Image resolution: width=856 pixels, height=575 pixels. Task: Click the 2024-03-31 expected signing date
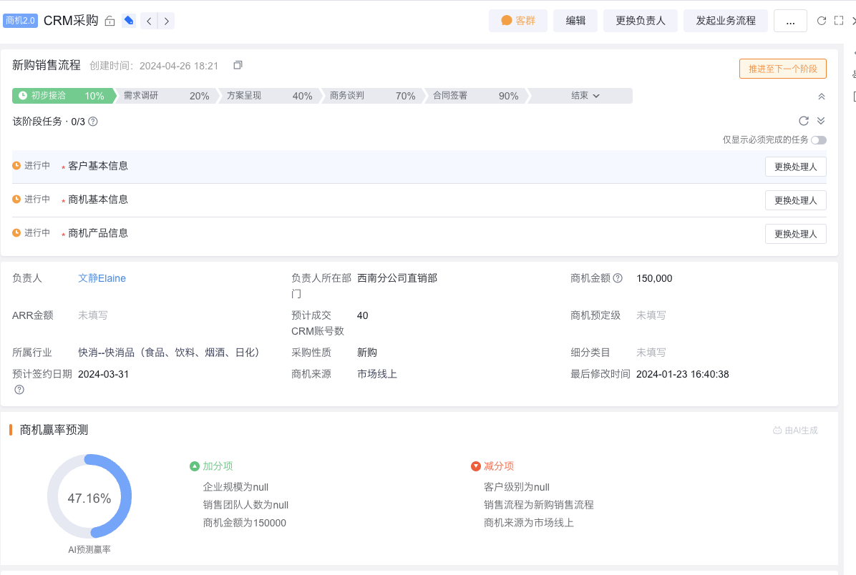[x=103, y=374]
